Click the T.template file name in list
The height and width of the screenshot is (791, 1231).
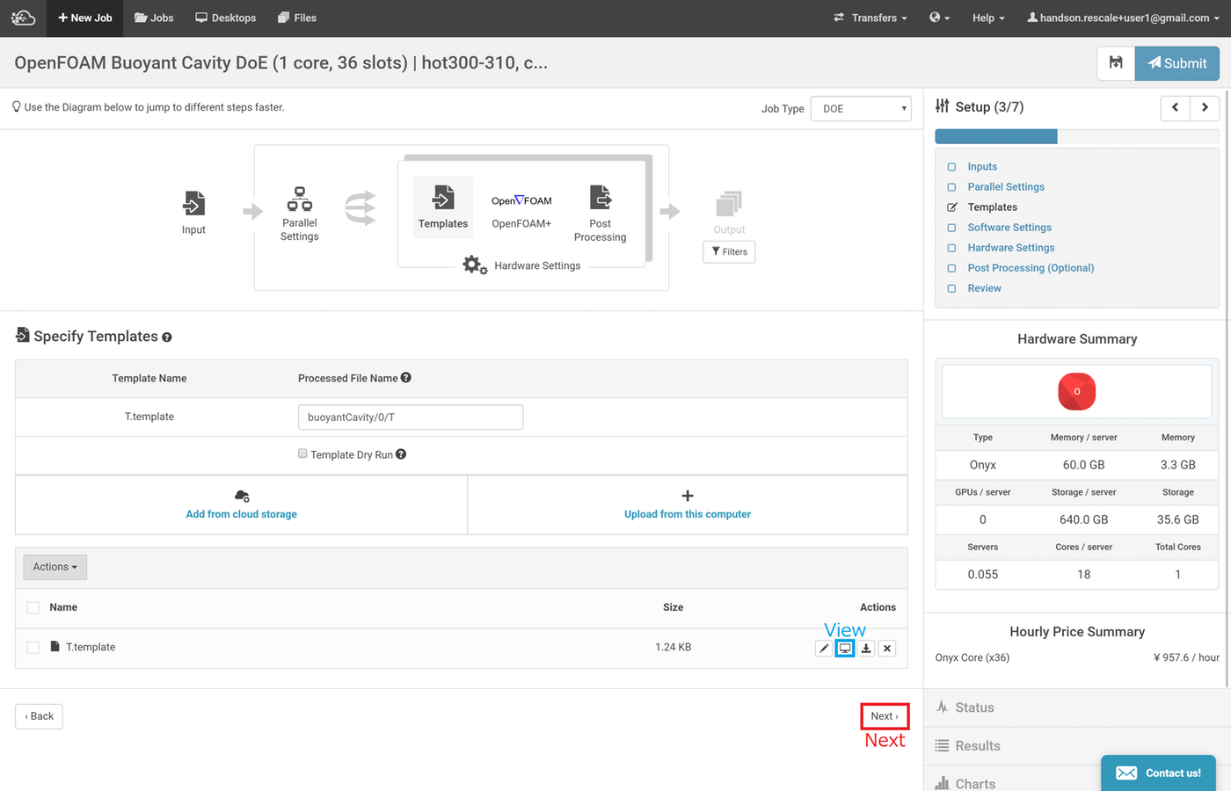click(91, 648)
